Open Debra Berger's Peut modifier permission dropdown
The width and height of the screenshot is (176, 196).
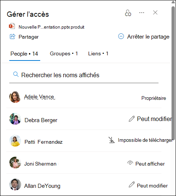(x=150, y=119)
